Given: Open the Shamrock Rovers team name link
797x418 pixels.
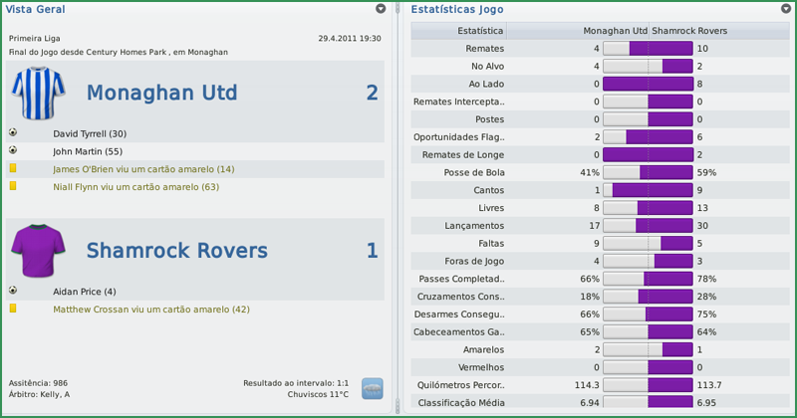Looking at the screenshot, I should pos(177,251).
